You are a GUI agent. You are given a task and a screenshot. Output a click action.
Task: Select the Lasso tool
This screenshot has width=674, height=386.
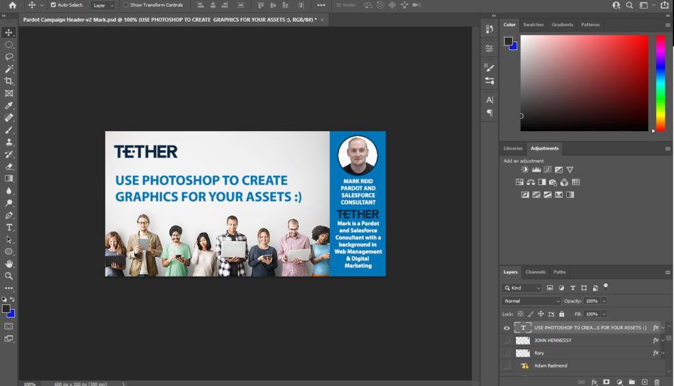pyautogui.click(x=9, y=57)
